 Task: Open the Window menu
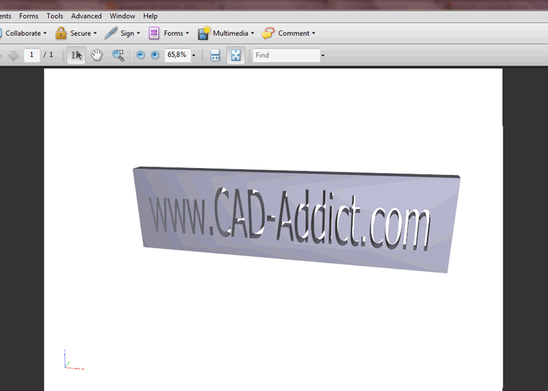coord(122,16)
